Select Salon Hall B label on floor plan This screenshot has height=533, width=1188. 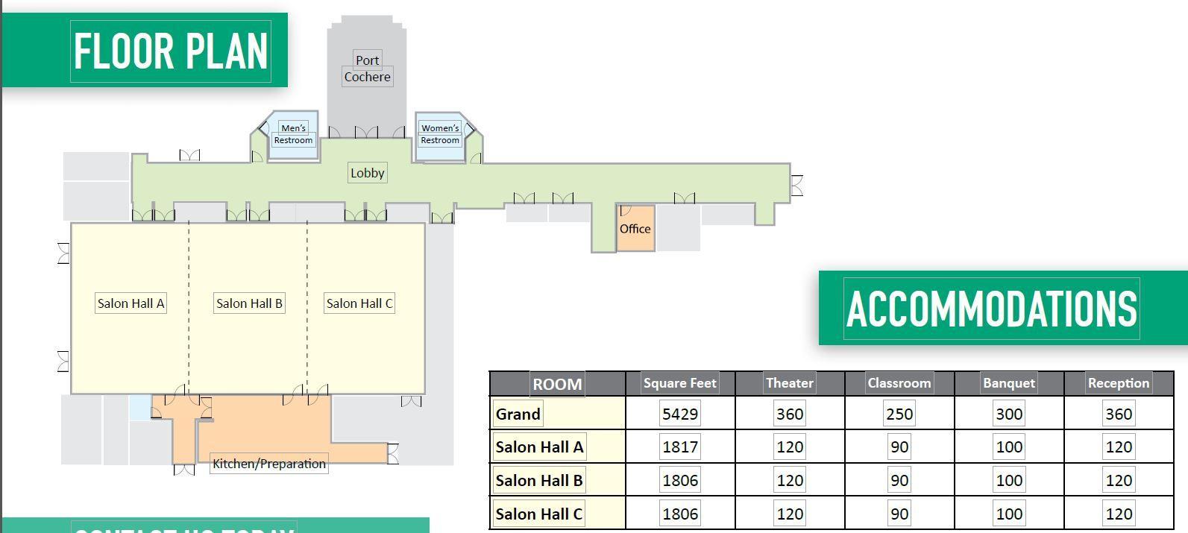[249, 303]
